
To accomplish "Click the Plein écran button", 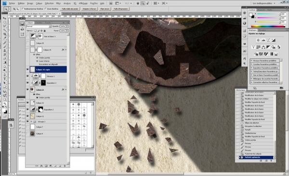I will tap(105, 9).
